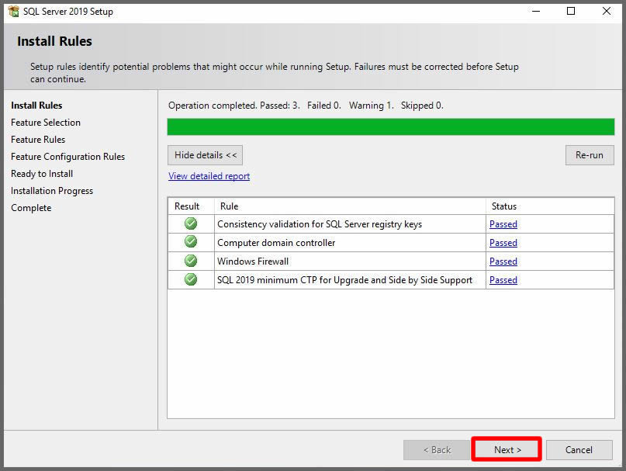Screen dimensions: 626x471
Task: Click green check icon for registry keys rule
Action: tap(191, 224)
